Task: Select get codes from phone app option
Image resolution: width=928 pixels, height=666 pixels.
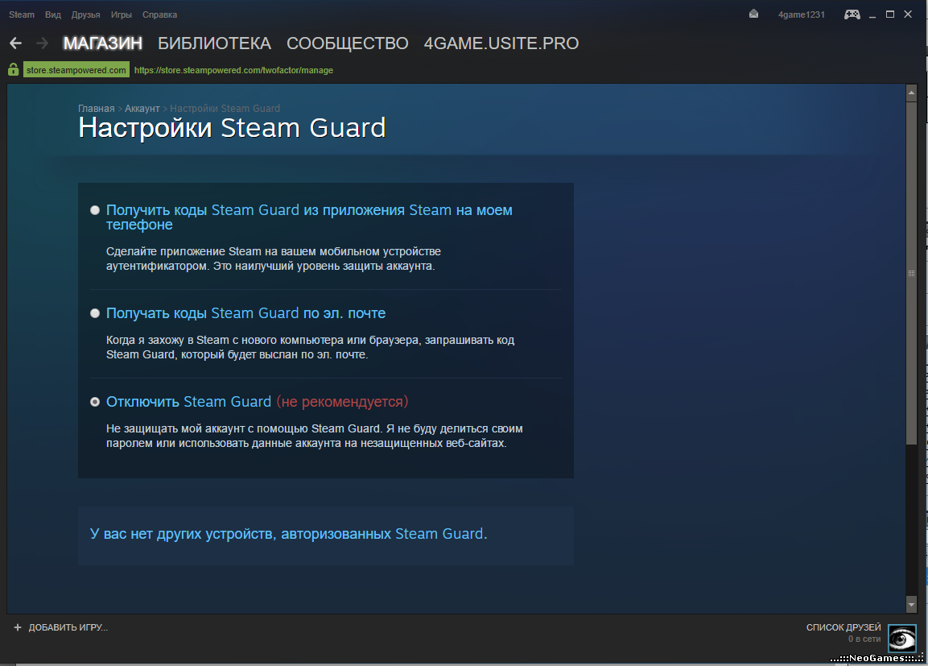Action: [x=95, y=210]
